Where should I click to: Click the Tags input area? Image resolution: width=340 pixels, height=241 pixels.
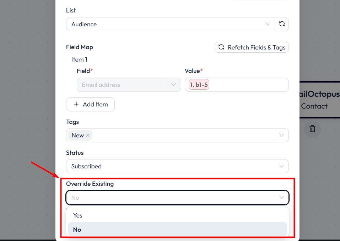pos(178,135)
